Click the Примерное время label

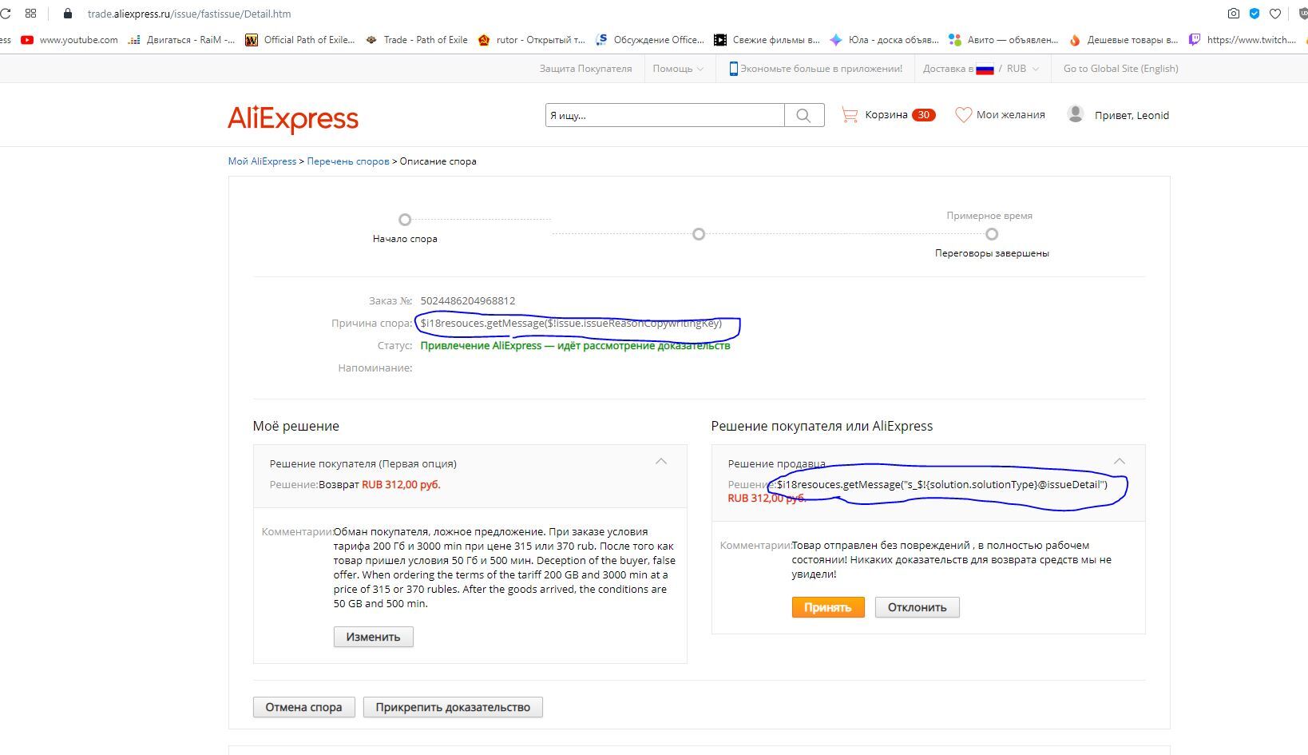[989, 216]
